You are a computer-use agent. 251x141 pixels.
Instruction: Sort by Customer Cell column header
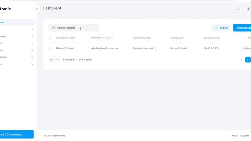(x=141, y=38)
